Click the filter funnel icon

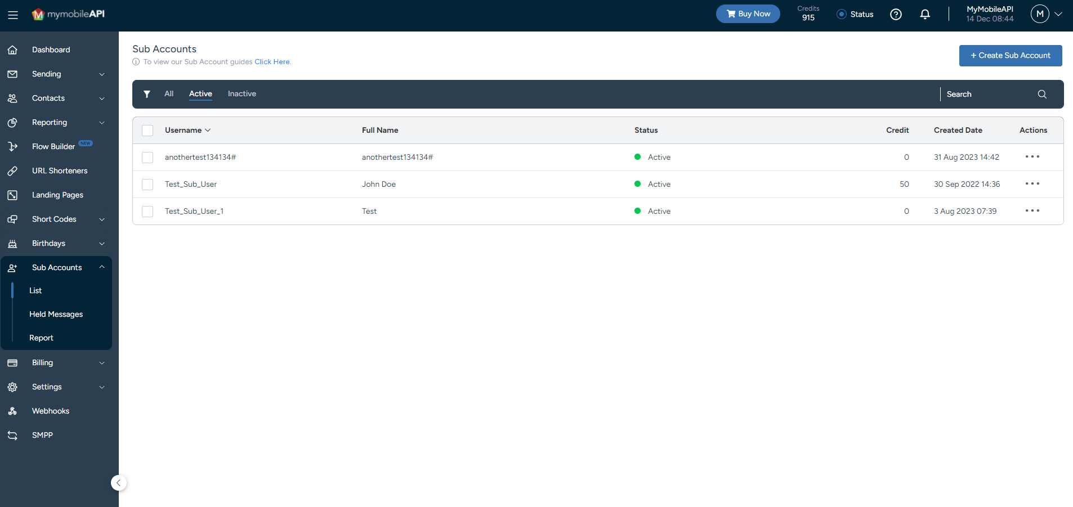click(x=147, y=94)
